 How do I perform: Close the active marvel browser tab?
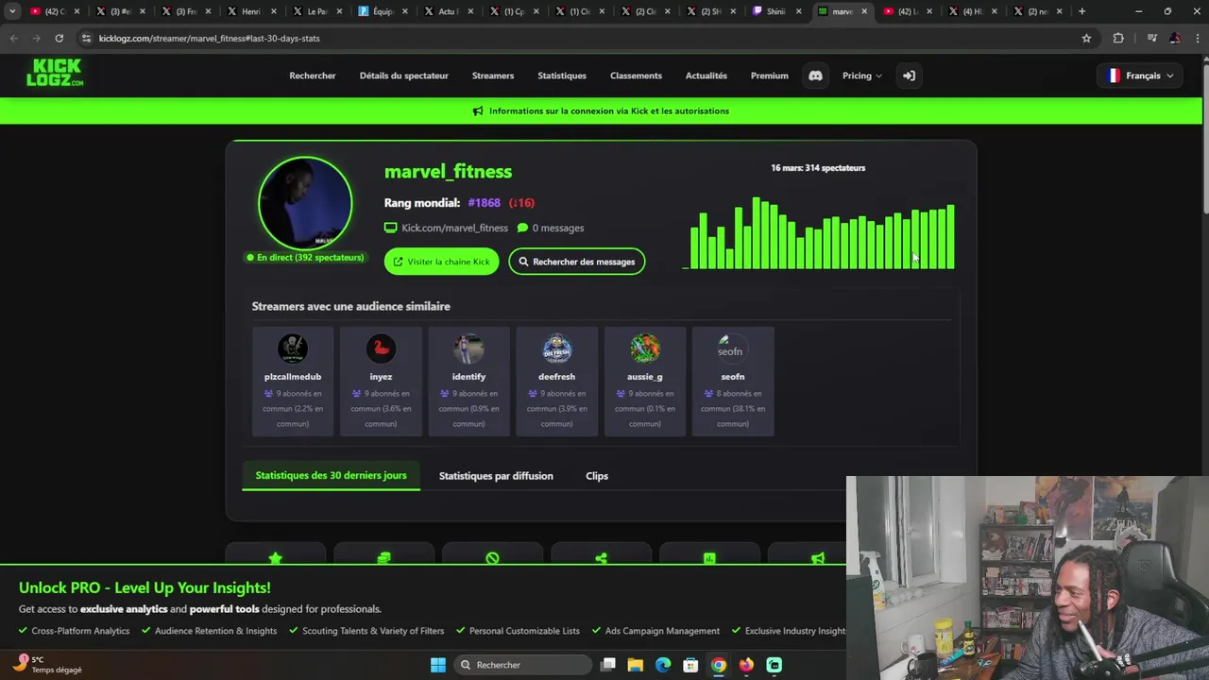coord(864,11)
